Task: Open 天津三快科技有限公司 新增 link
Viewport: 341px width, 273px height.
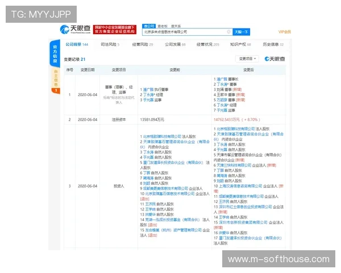Action: click(x=234, y=166)
